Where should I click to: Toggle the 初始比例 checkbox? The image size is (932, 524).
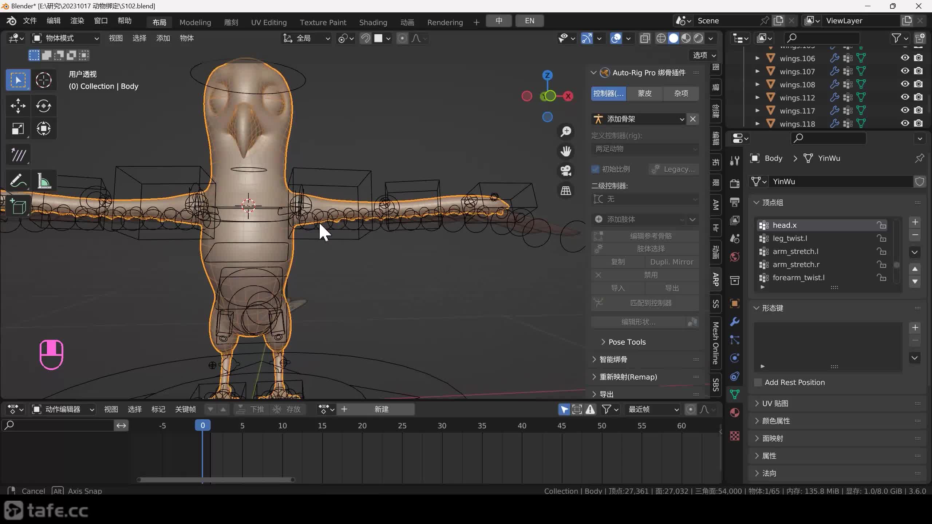(x=596, y=169)
